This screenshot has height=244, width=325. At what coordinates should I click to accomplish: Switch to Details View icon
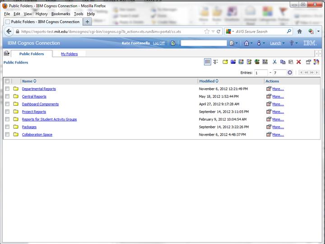(x=215, y=62)
